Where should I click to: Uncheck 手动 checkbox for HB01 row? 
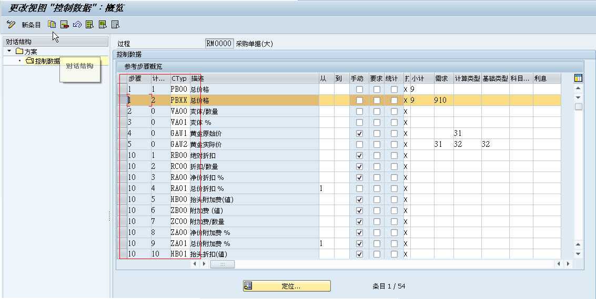[359, 254]
